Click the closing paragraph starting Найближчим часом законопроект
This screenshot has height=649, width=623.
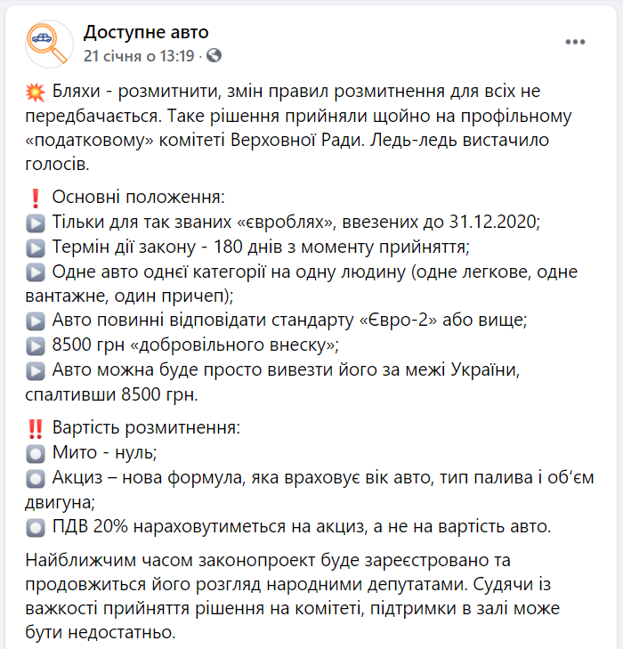point(293,596)
